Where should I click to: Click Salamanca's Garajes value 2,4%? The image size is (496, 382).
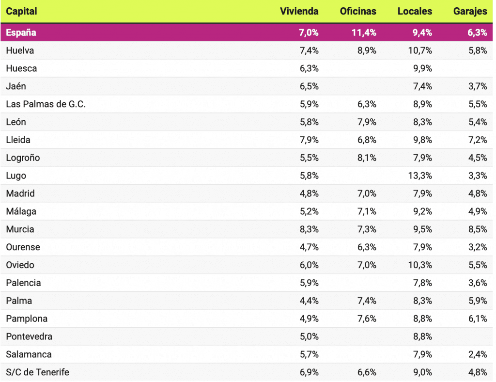point(478,354)
